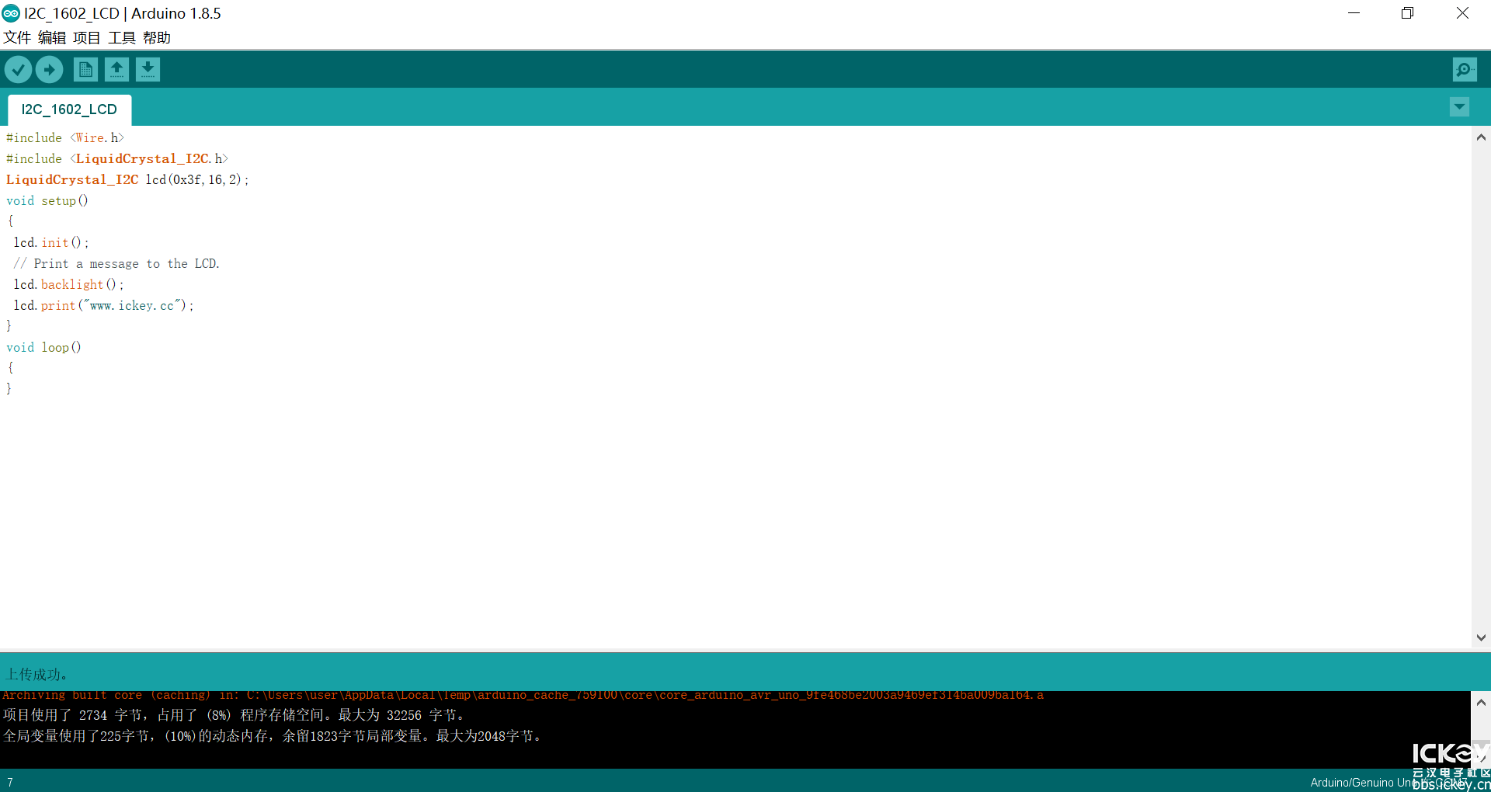Click the editor scrollbar down arrow

(x=1481, y=637)
